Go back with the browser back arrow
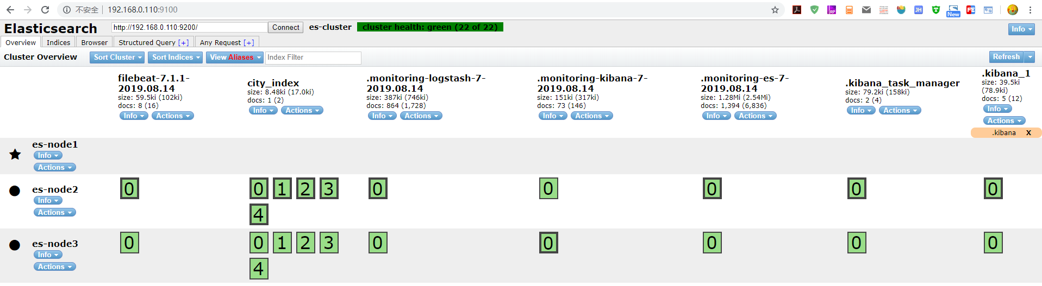The image size is (1042, 286). 10,10
